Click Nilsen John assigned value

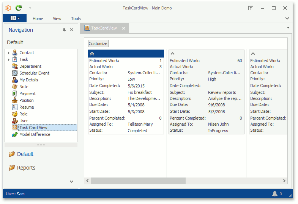(x=218, y=124)
